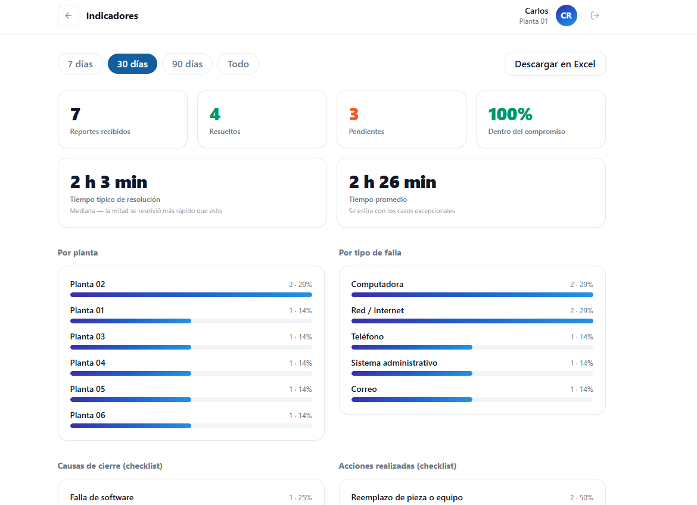
Task: Click the back arrow icon
Action: [69, 15]
